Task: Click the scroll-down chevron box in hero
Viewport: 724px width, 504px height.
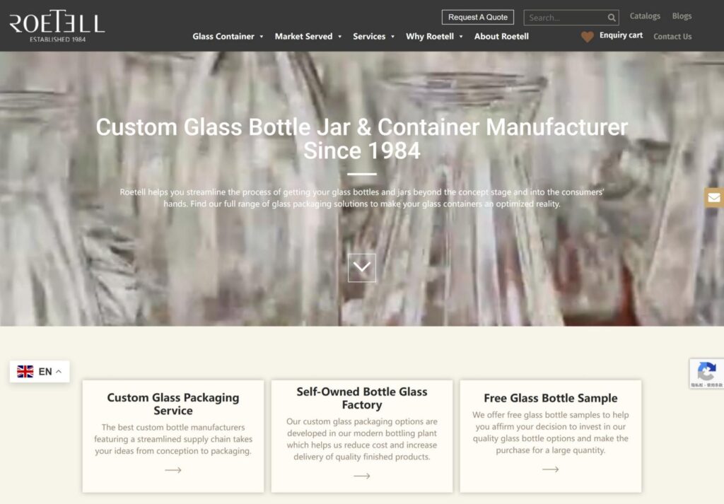Action: pyautogui.click(x=361, y=268)
